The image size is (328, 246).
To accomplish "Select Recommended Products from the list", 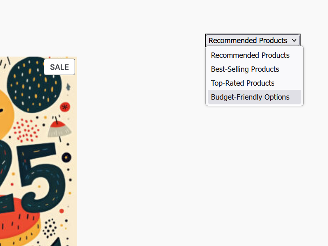I will 250,55.
